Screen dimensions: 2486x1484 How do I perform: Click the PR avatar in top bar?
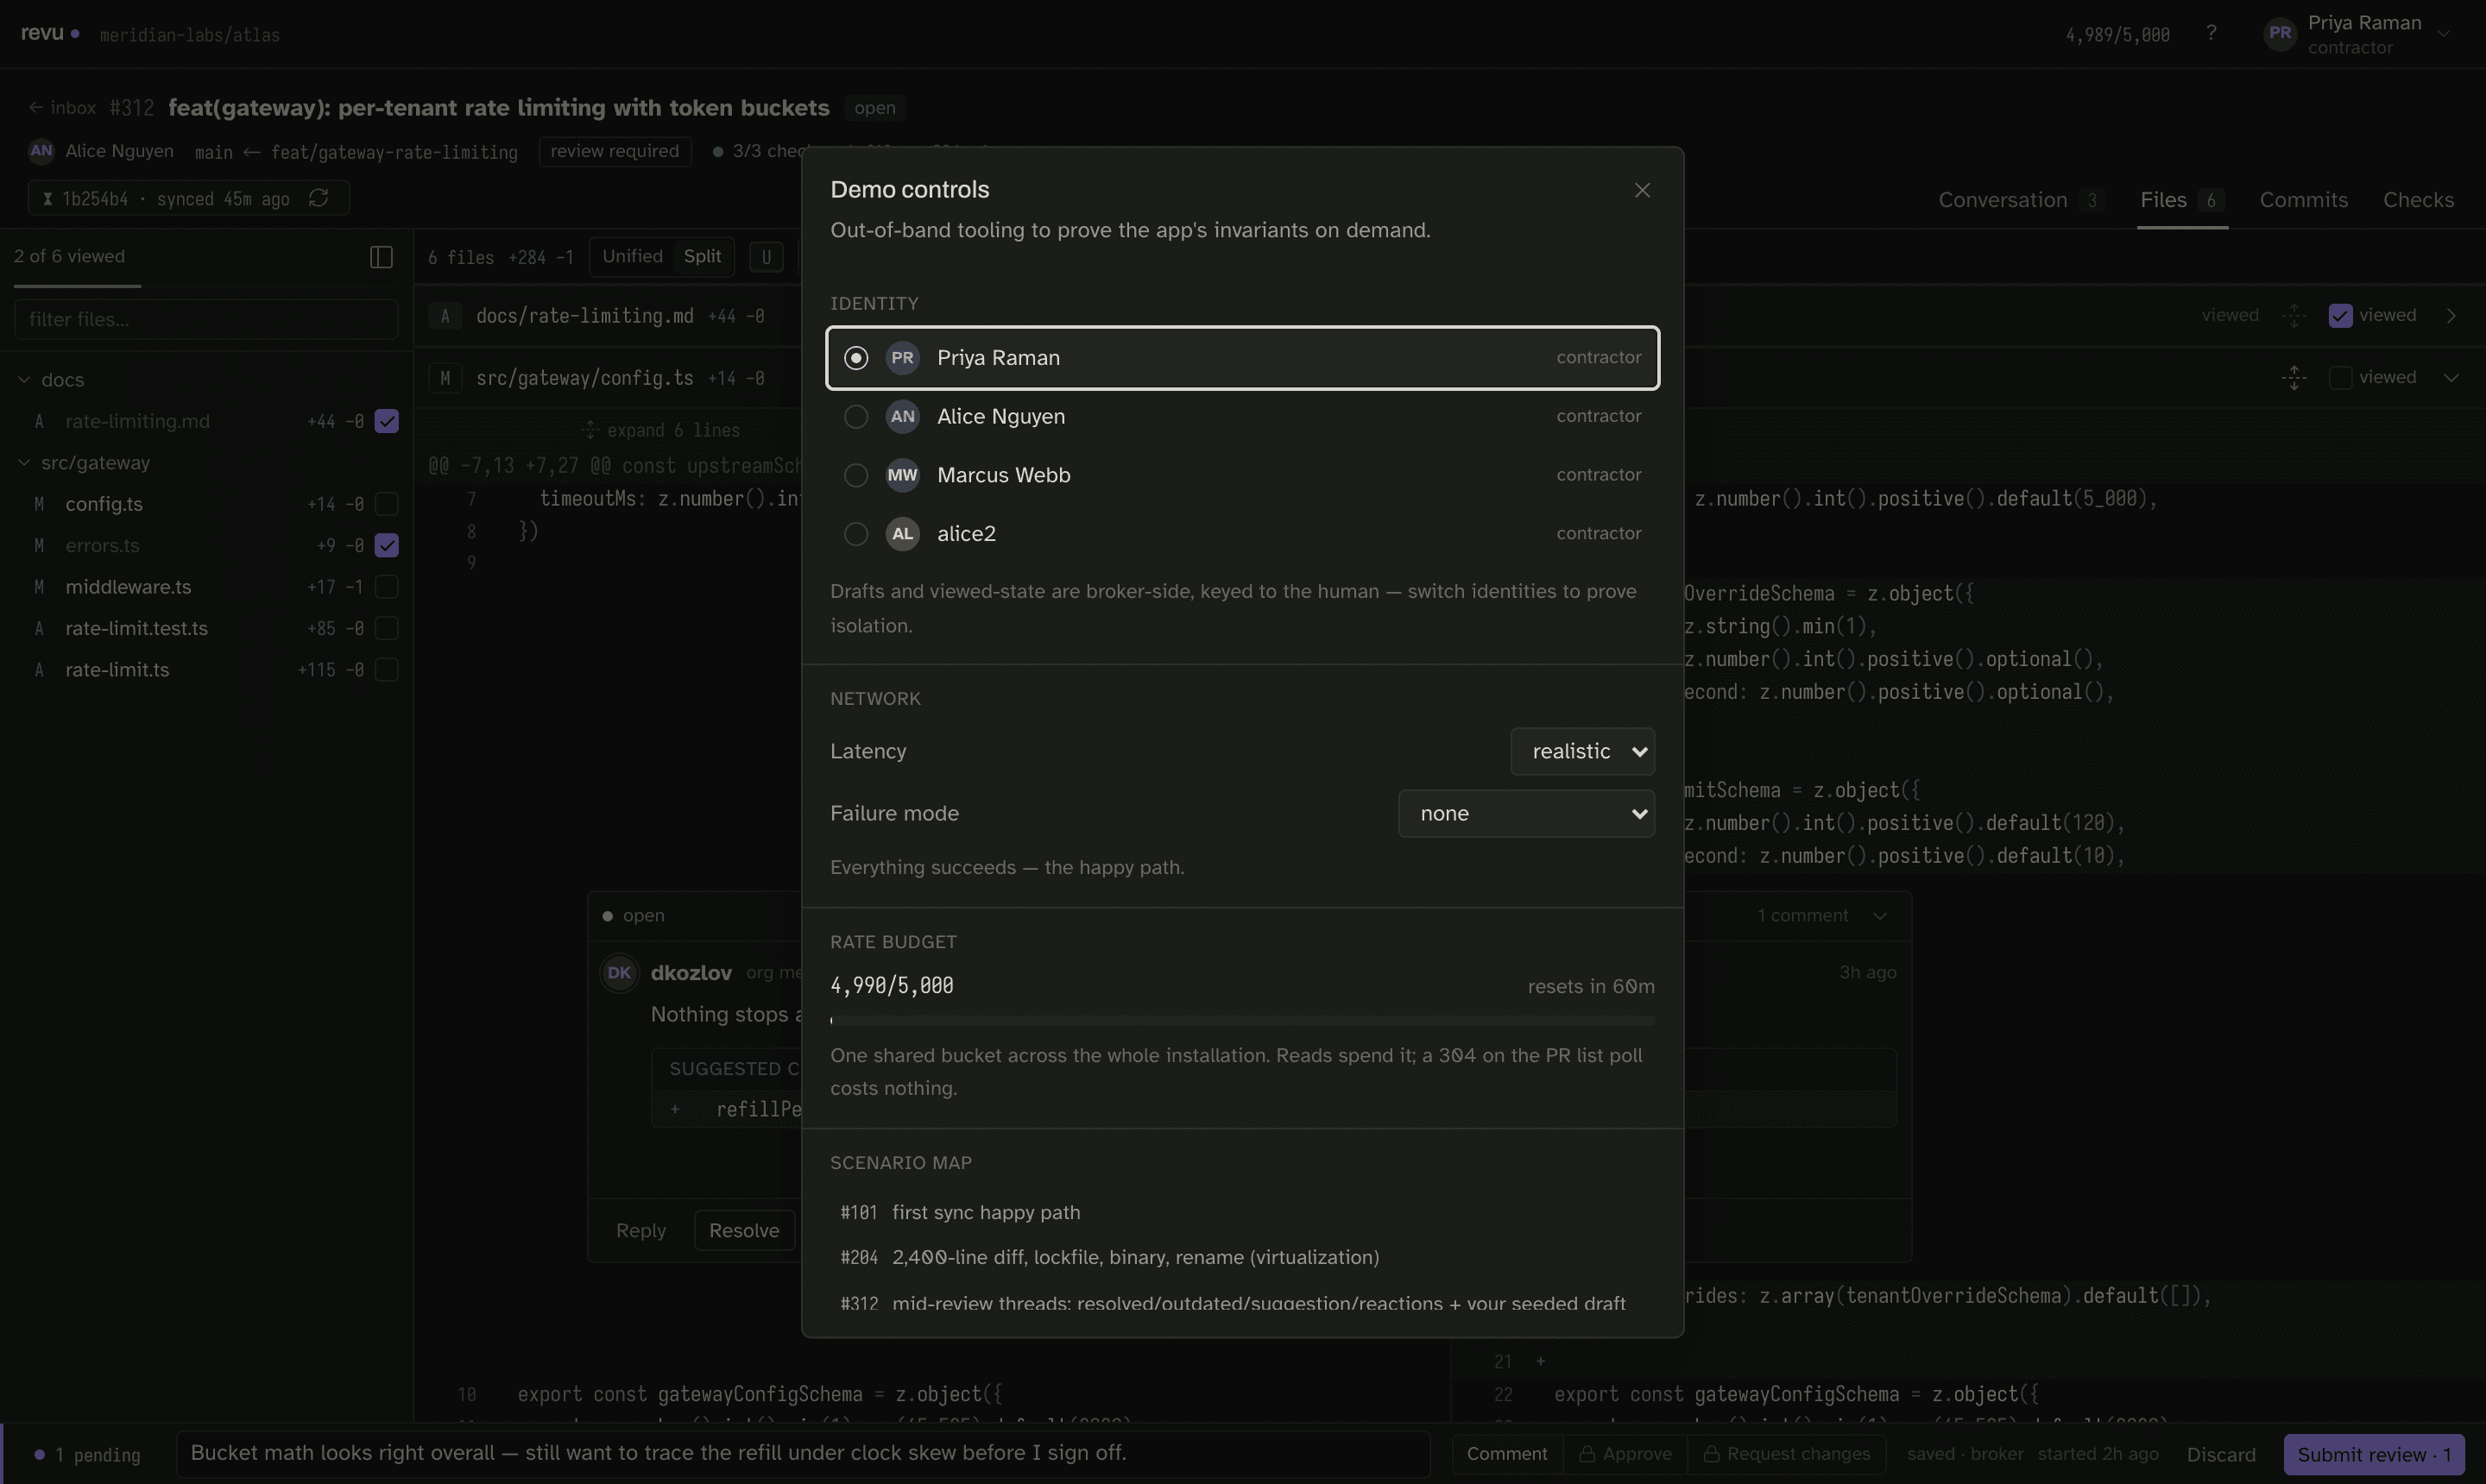pyautogui.click(x=2280, y=33)
